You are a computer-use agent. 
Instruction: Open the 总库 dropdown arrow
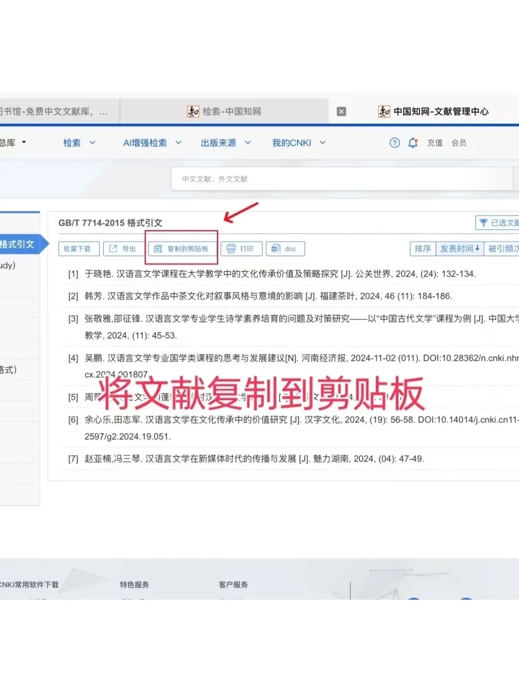(24, 142)
